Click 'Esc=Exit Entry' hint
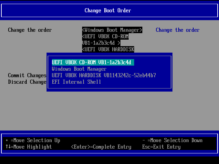This screenshot has height=164, width=219. 162,147
